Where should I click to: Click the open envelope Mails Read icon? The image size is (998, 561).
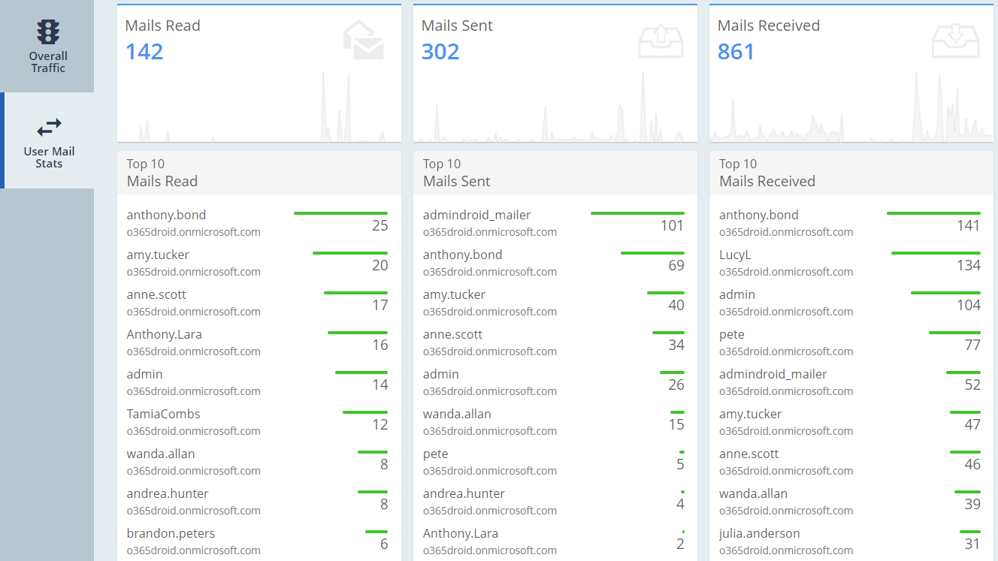pyautogui.click(x=364, y=41)
